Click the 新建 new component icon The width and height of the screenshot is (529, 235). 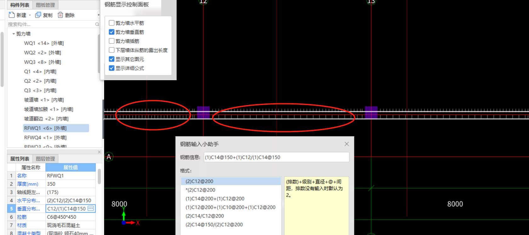(x=12, y=15)
